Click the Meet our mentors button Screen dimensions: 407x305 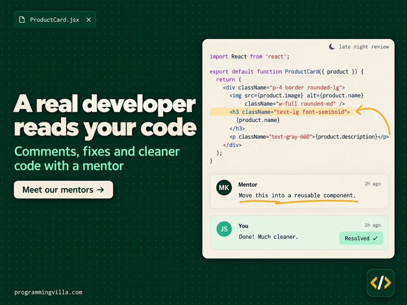coord(63,189)
